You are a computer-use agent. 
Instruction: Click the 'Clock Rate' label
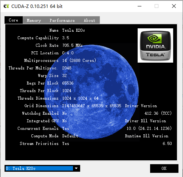[47, 45]
